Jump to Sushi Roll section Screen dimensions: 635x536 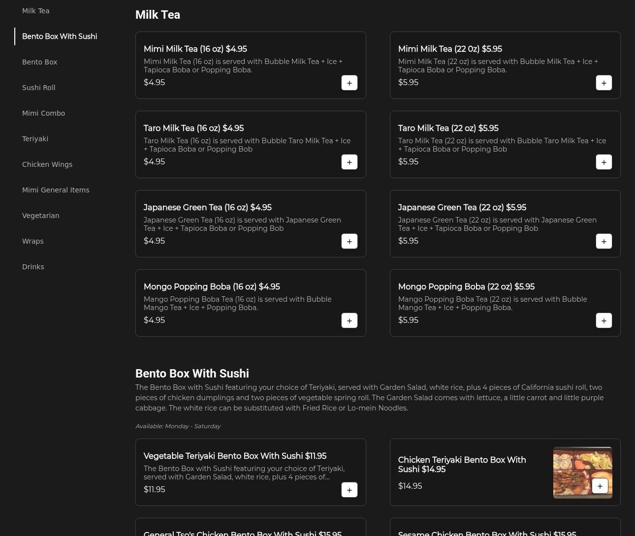pyautogui.click(x=38, y=88)
